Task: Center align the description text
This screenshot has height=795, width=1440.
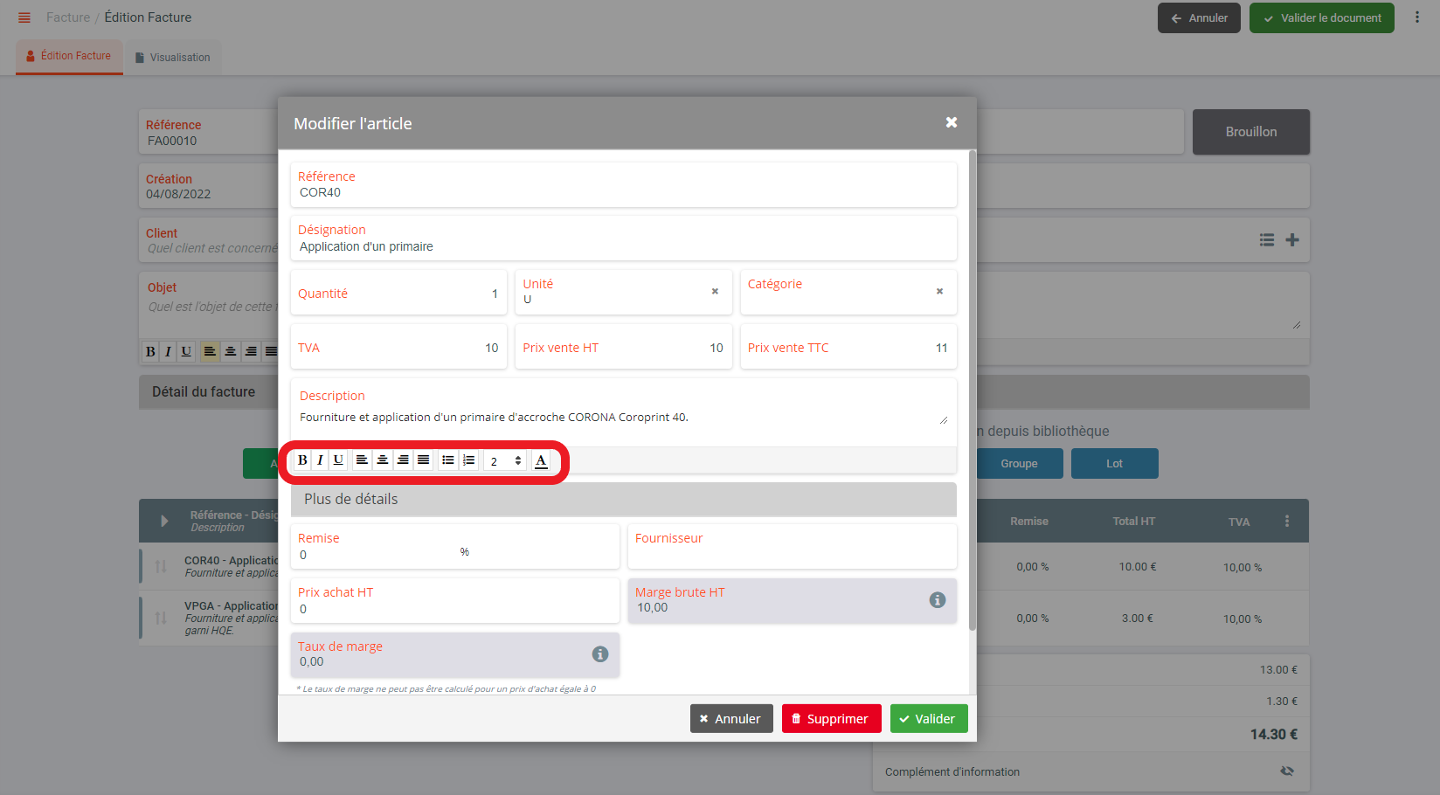Action: coord(382,460)
